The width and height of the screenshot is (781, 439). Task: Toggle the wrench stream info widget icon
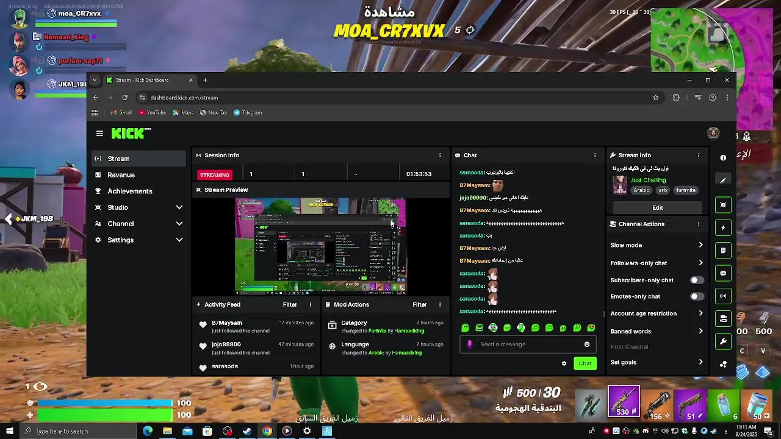[x=723, y=341]
